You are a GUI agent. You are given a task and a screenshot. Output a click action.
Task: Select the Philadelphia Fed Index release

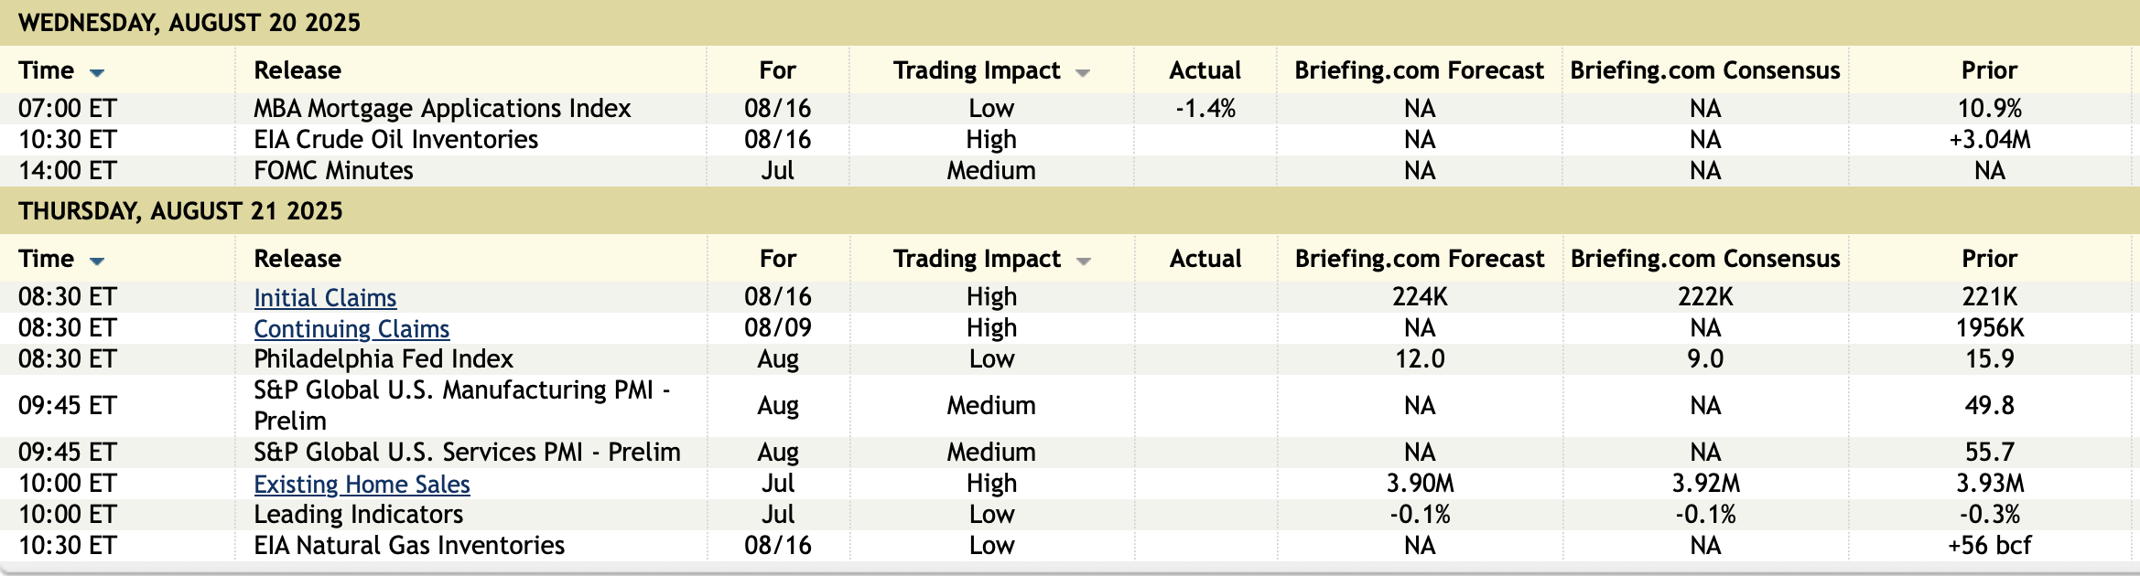coord(383,359)
